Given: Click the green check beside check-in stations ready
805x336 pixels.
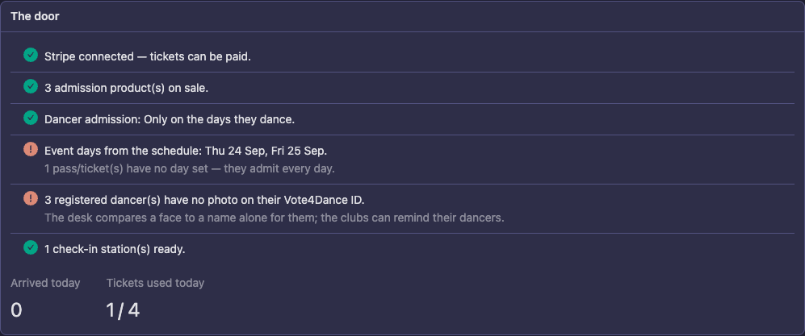Looking at the screenshot, I should tap(31, 248).
